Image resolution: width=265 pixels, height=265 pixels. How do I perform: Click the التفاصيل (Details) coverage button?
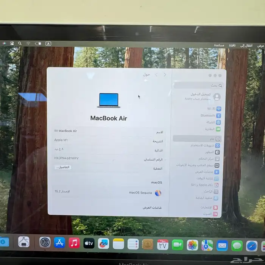pos(63,167)
